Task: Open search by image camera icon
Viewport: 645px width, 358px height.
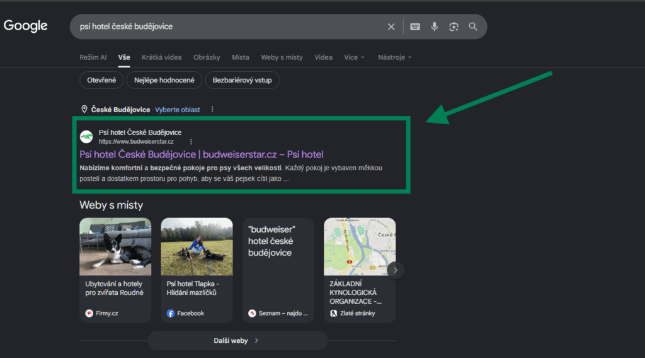Action: point(454,26)
